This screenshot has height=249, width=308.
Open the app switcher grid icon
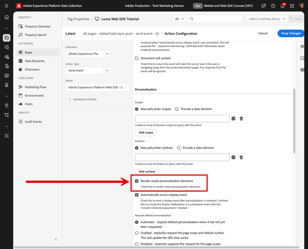(292, 6)
